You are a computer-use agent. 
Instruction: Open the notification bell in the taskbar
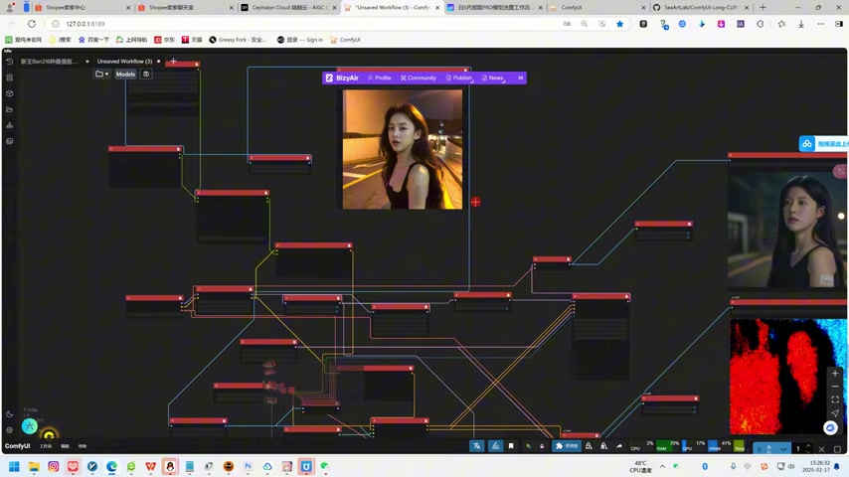pos(836,466)
